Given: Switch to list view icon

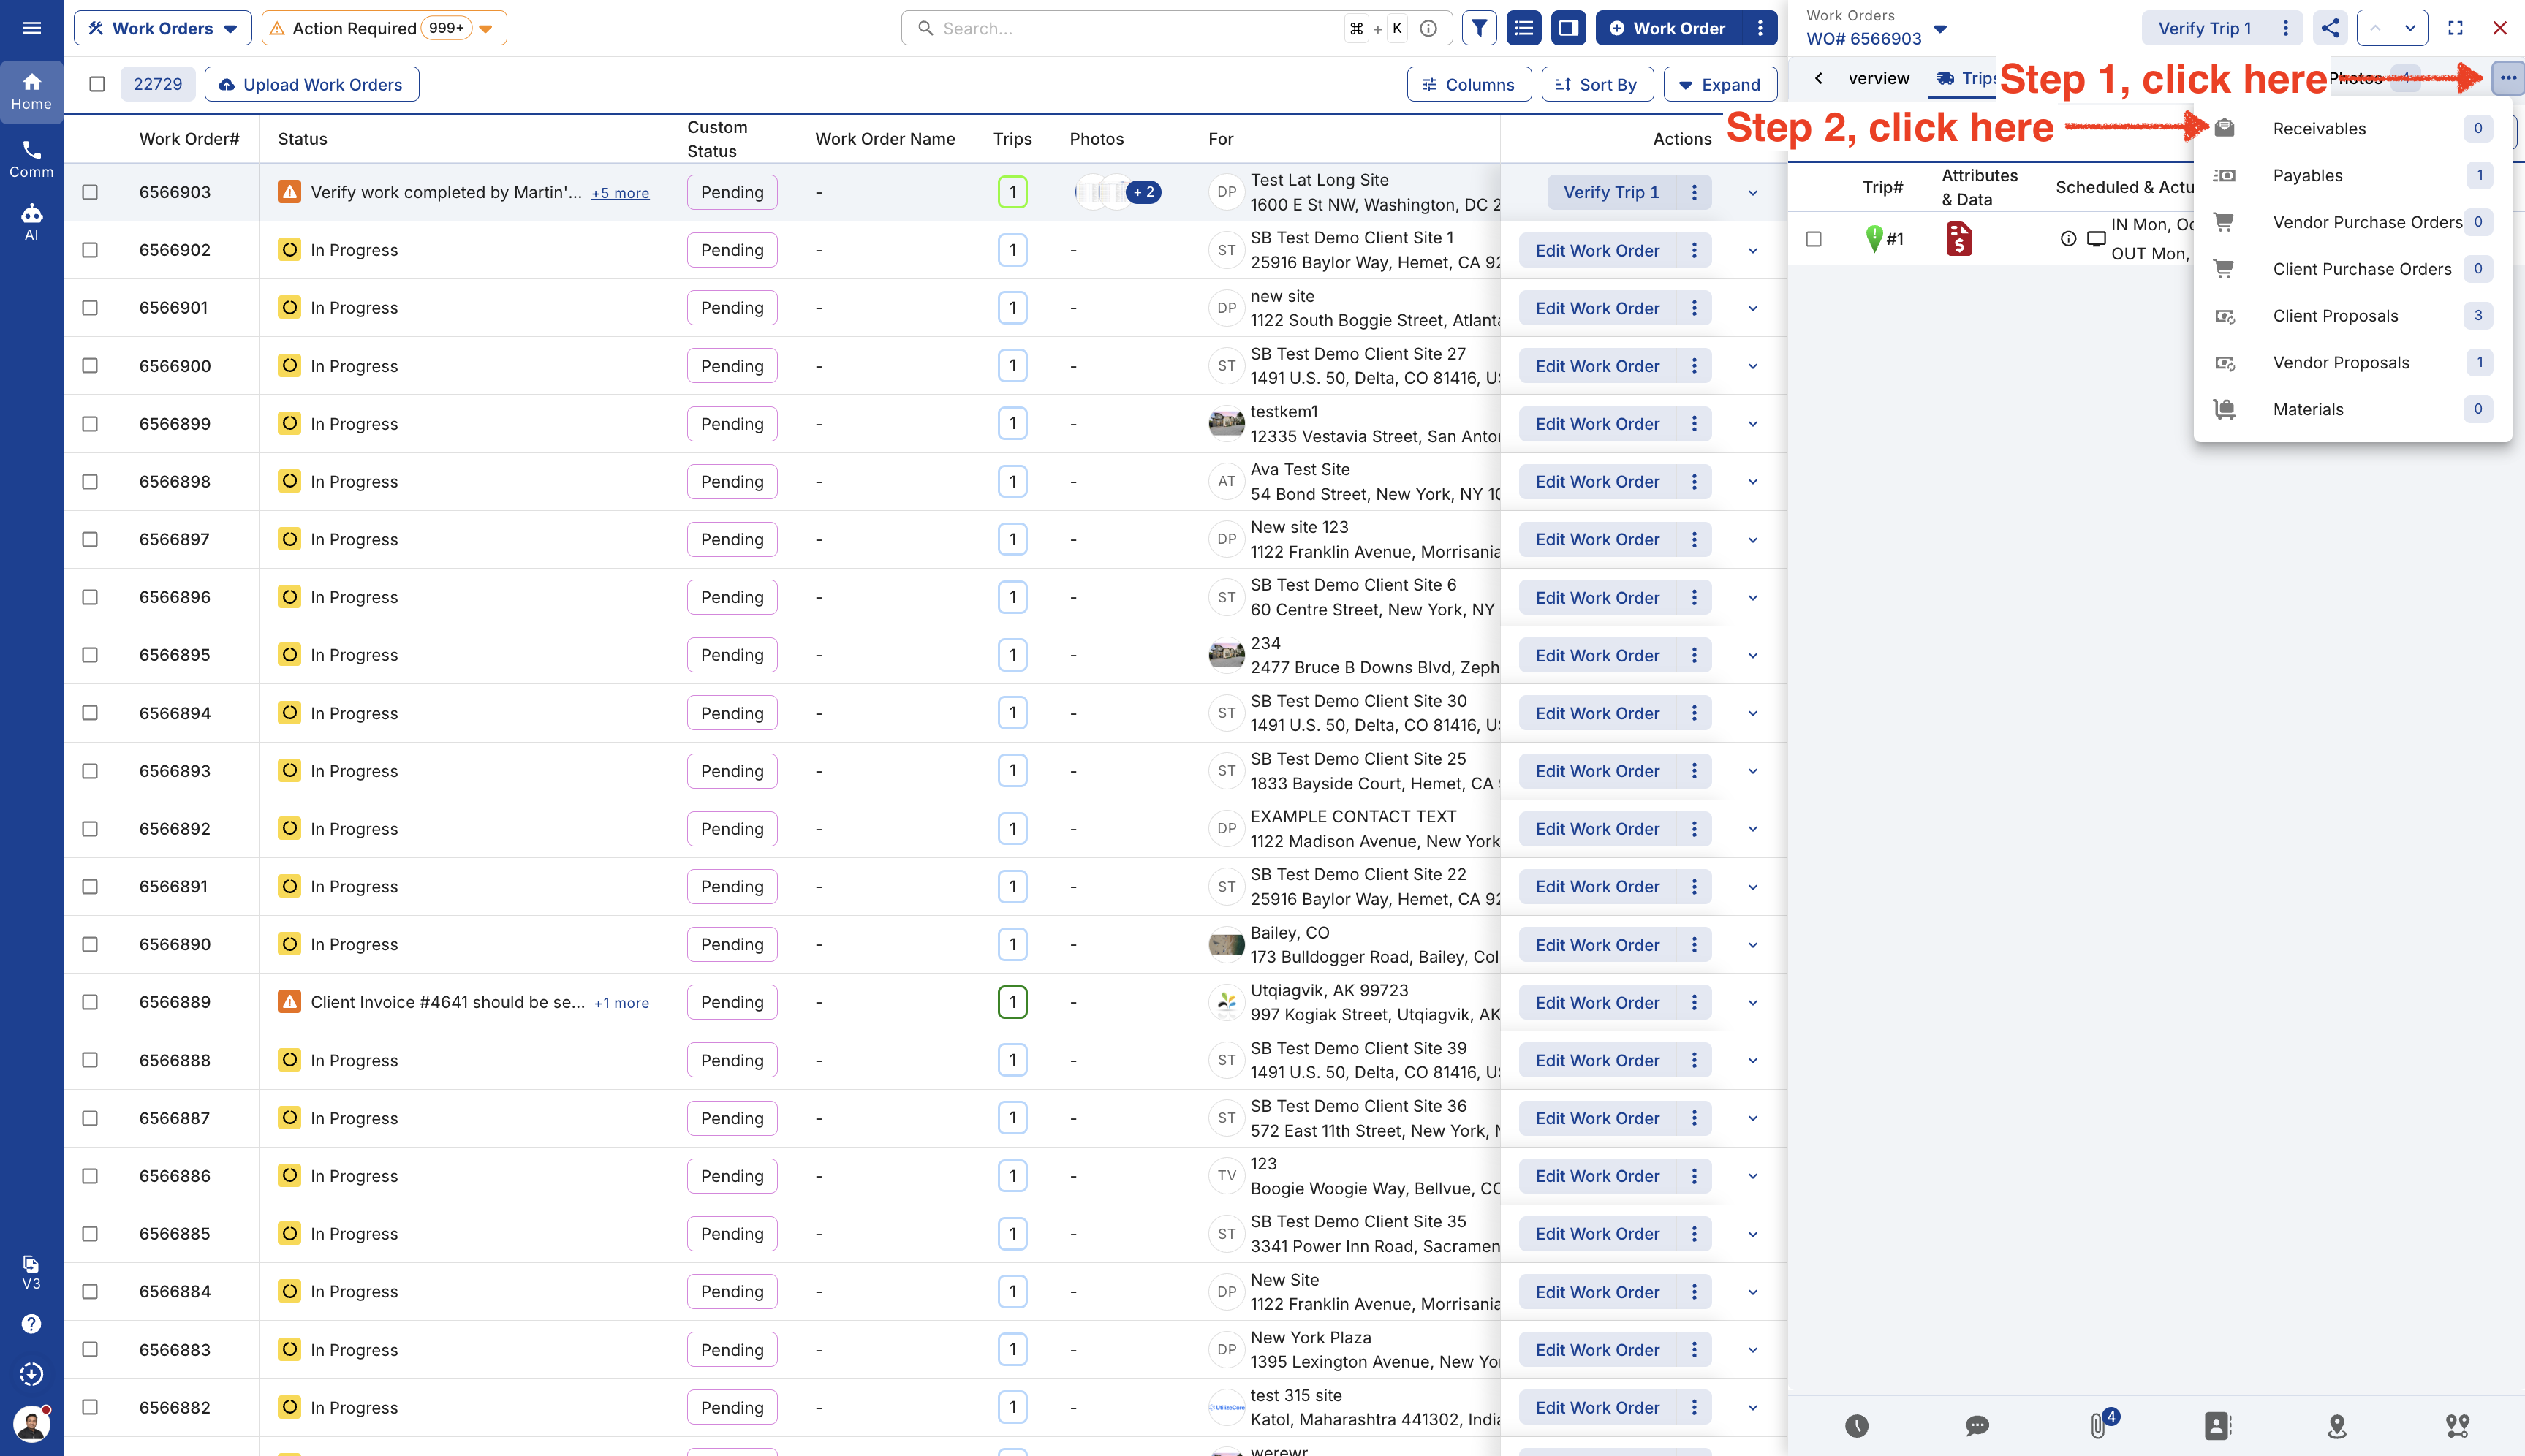Looking at the screenshot, I should coord(1524,28).
